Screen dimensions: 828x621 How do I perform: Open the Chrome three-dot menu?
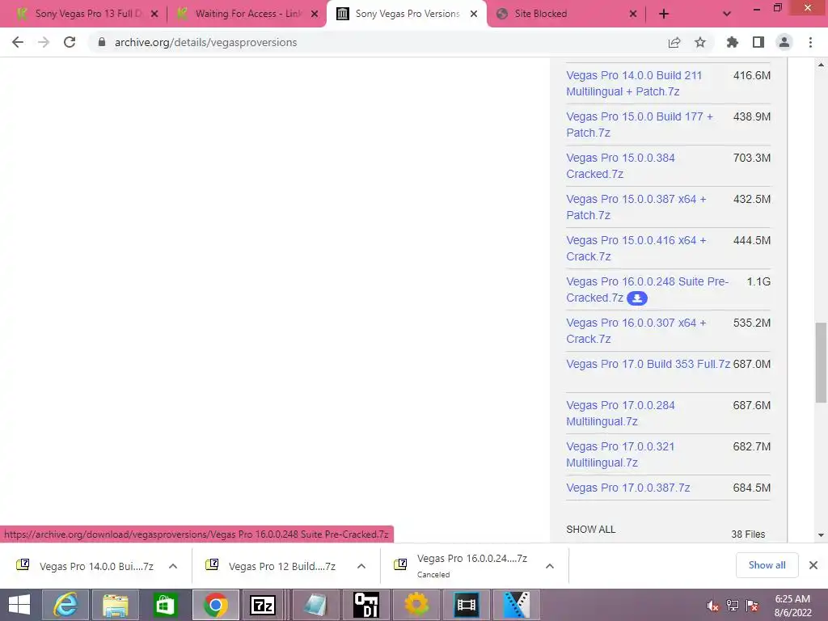point(810,42)
